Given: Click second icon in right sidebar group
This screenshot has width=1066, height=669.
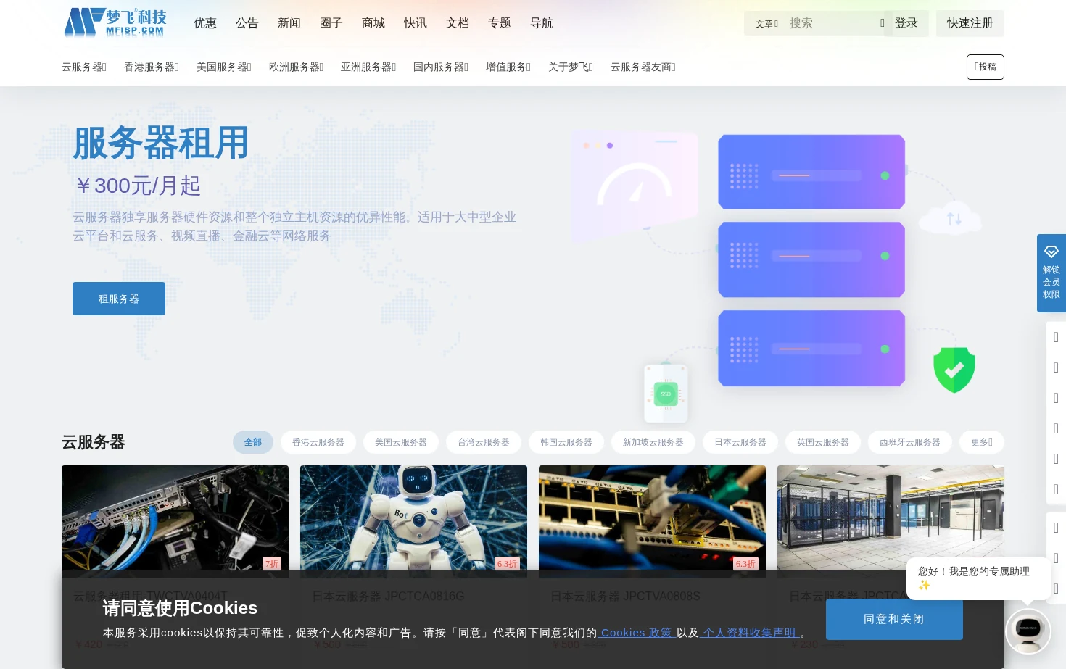Looking at the screenshot, I should 1056,367.
